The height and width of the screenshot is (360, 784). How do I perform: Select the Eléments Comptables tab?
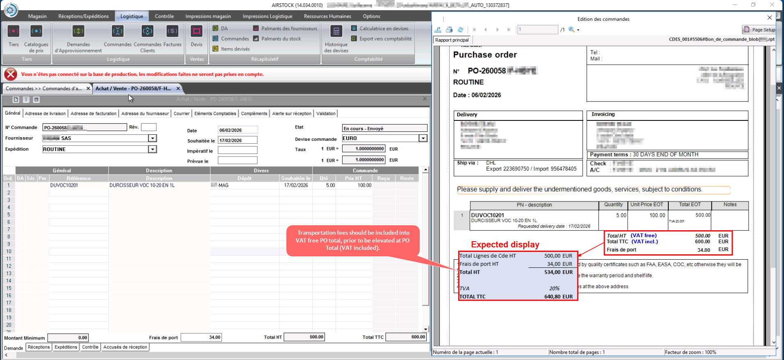point(215,114)
